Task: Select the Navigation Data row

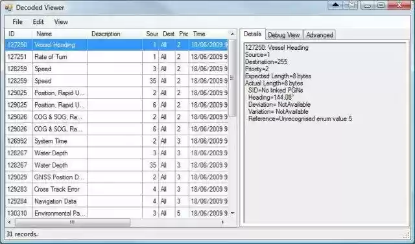Action: [117, 201]
